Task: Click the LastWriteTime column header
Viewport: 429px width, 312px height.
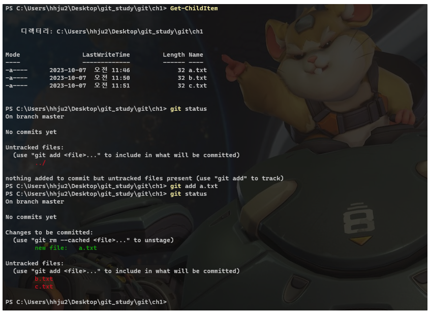Action: tap(106, 55)
